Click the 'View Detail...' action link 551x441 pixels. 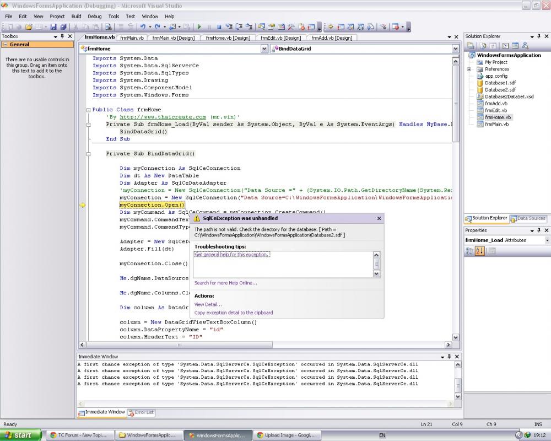click(x=208, y=304)
